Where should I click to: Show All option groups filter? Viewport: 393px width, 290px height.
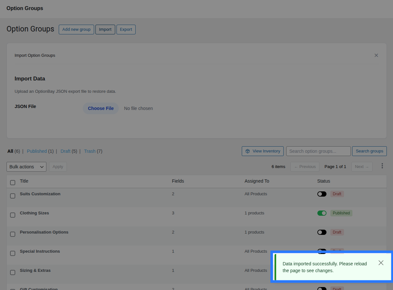tap(10, 151)
